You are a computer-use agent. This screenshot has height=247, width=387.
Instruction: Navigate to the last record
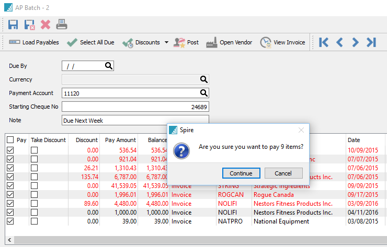point(371,42)
